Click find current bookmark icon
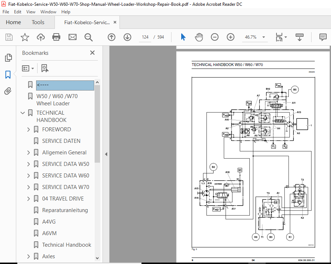331x264 pixels. [45, 68]
